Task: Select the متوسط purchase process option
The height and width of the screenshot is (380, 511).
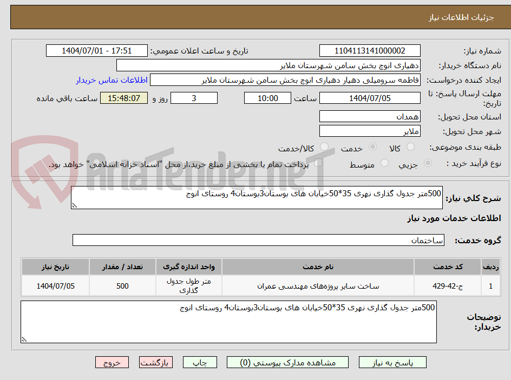Action: click(385, 164)
